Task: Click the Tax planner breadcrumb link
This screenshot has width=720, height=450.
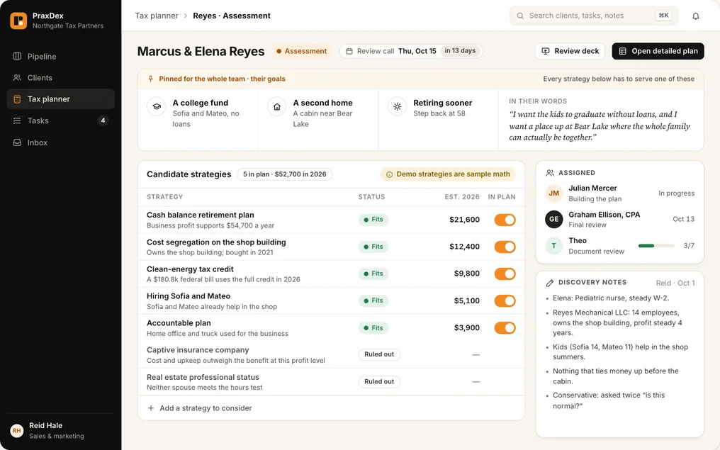Action: coord(157,16)
